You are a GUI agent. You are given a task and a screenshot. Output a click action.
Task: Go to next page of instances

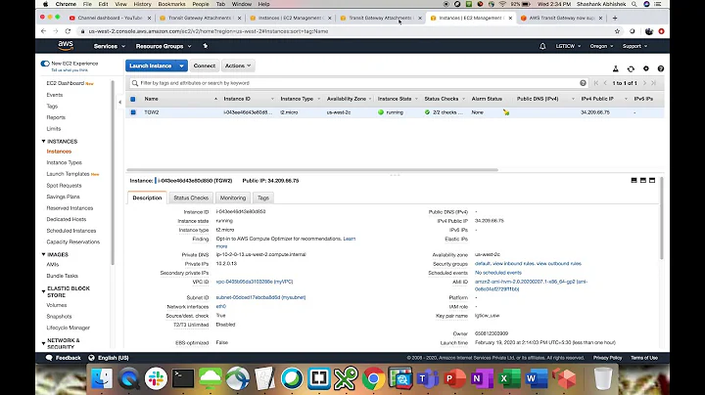644,83
